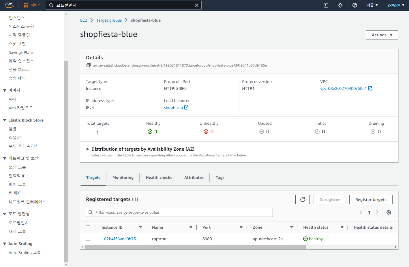Open 탄력적 IP in the sidebar
This screenshot has height=267, width=409.
point(17,176)
